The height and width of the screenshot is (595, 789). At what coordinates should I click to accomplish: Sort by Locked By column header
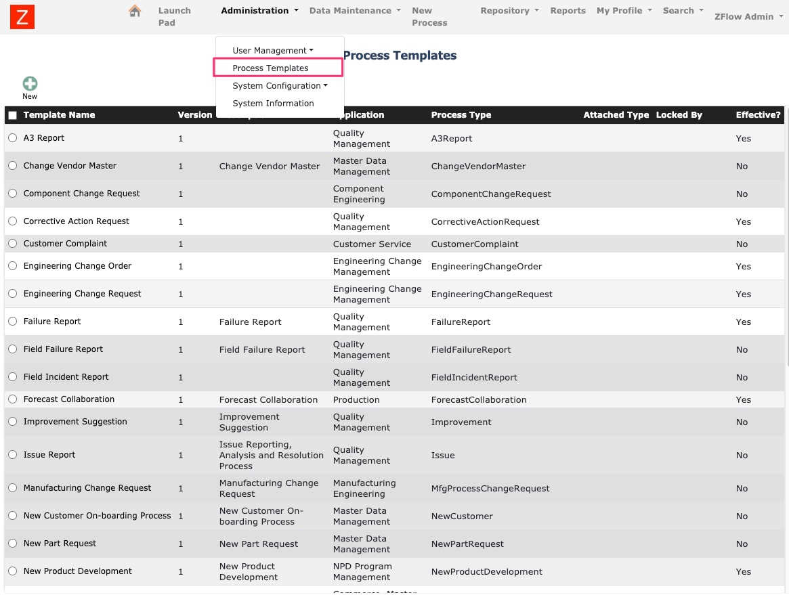tap(679, 114)
